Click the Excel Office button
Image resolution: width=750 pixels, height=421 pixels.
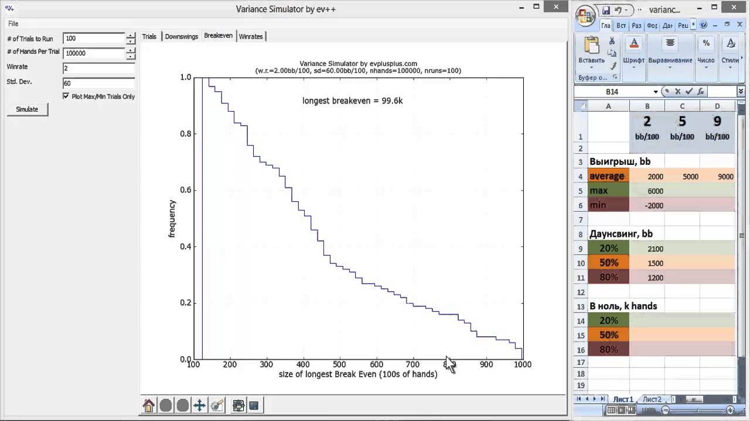click(x=585, y=16)
